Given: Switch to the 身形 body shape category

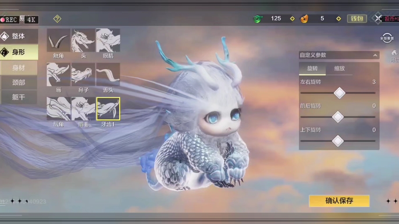Looking at the screenshot, I should pyautogui.click(x=19, y=52).
